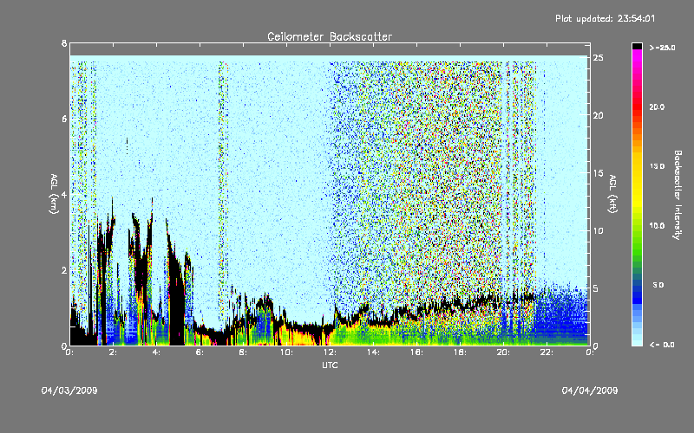Click the "4:" hour tick on the UTC axis
694x433 pixels.
tap(156, 352)
